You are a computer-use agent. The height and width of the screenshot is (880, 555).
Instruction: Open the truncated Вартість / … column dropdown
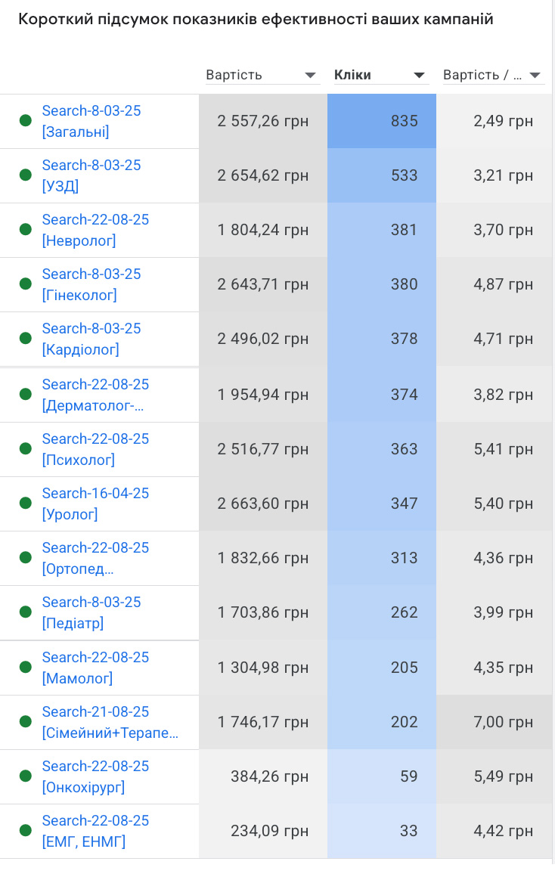coord(535,76)
